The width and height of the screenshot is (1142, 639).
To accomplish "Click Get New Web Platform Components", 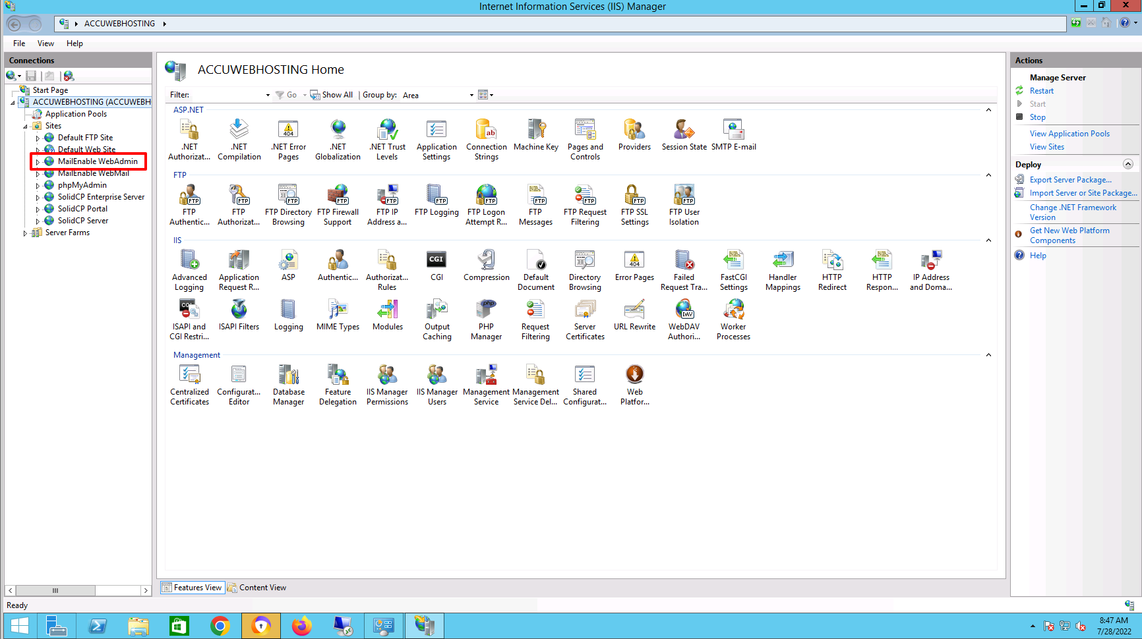I will 1069,235.
